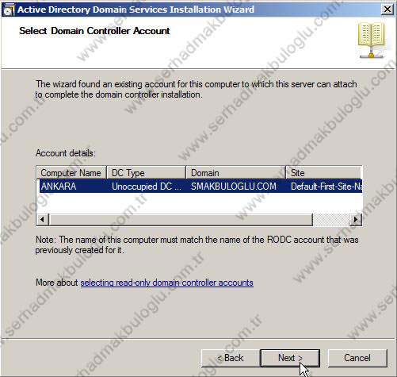The image size is (397, 377).
Task: Click the Next button
Action: [x=290, y=358]
